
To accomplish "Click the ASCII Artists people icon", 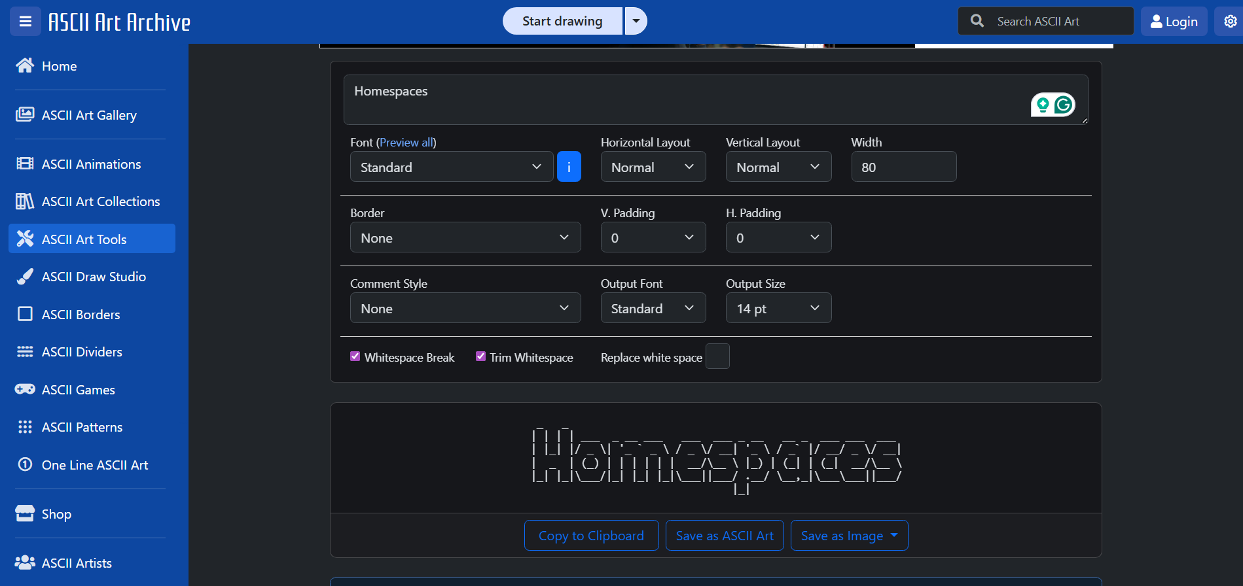I will pyautogui.click(x=25, y=562).
